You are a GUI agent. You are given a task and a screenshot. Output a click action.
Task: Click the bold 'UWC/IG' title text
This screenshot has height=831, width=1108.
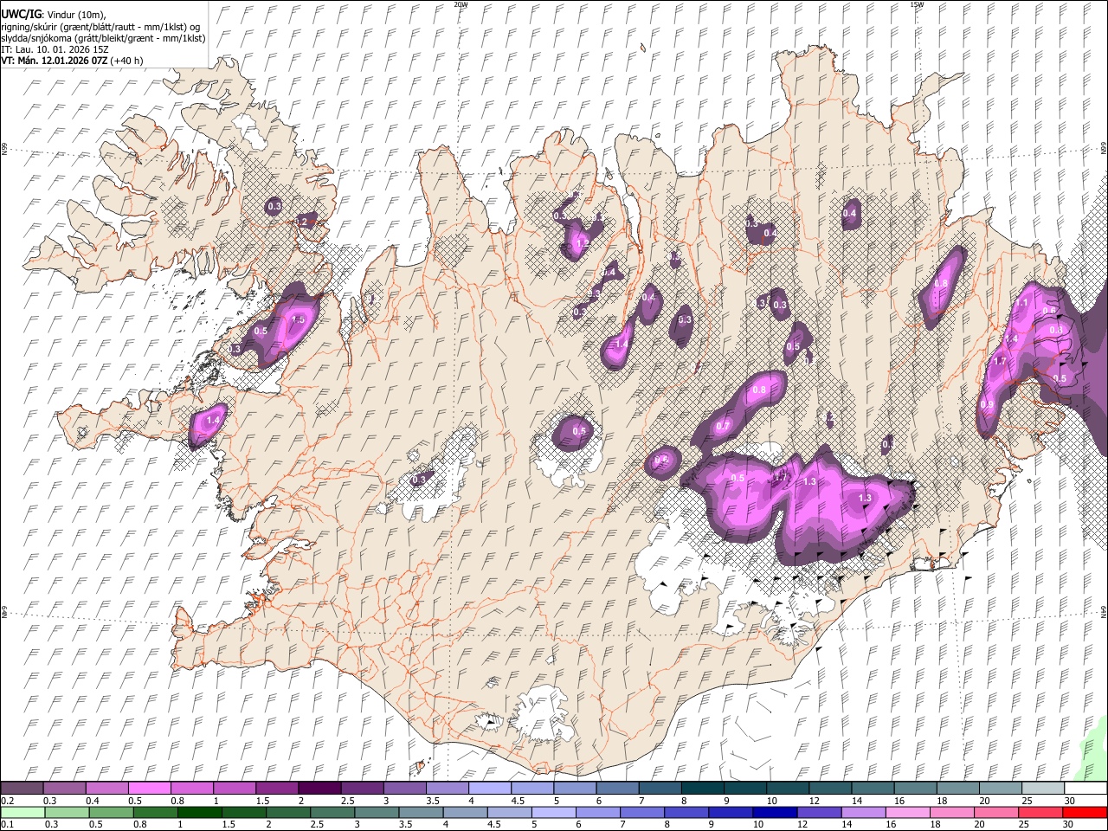click(x=21, y=14)
